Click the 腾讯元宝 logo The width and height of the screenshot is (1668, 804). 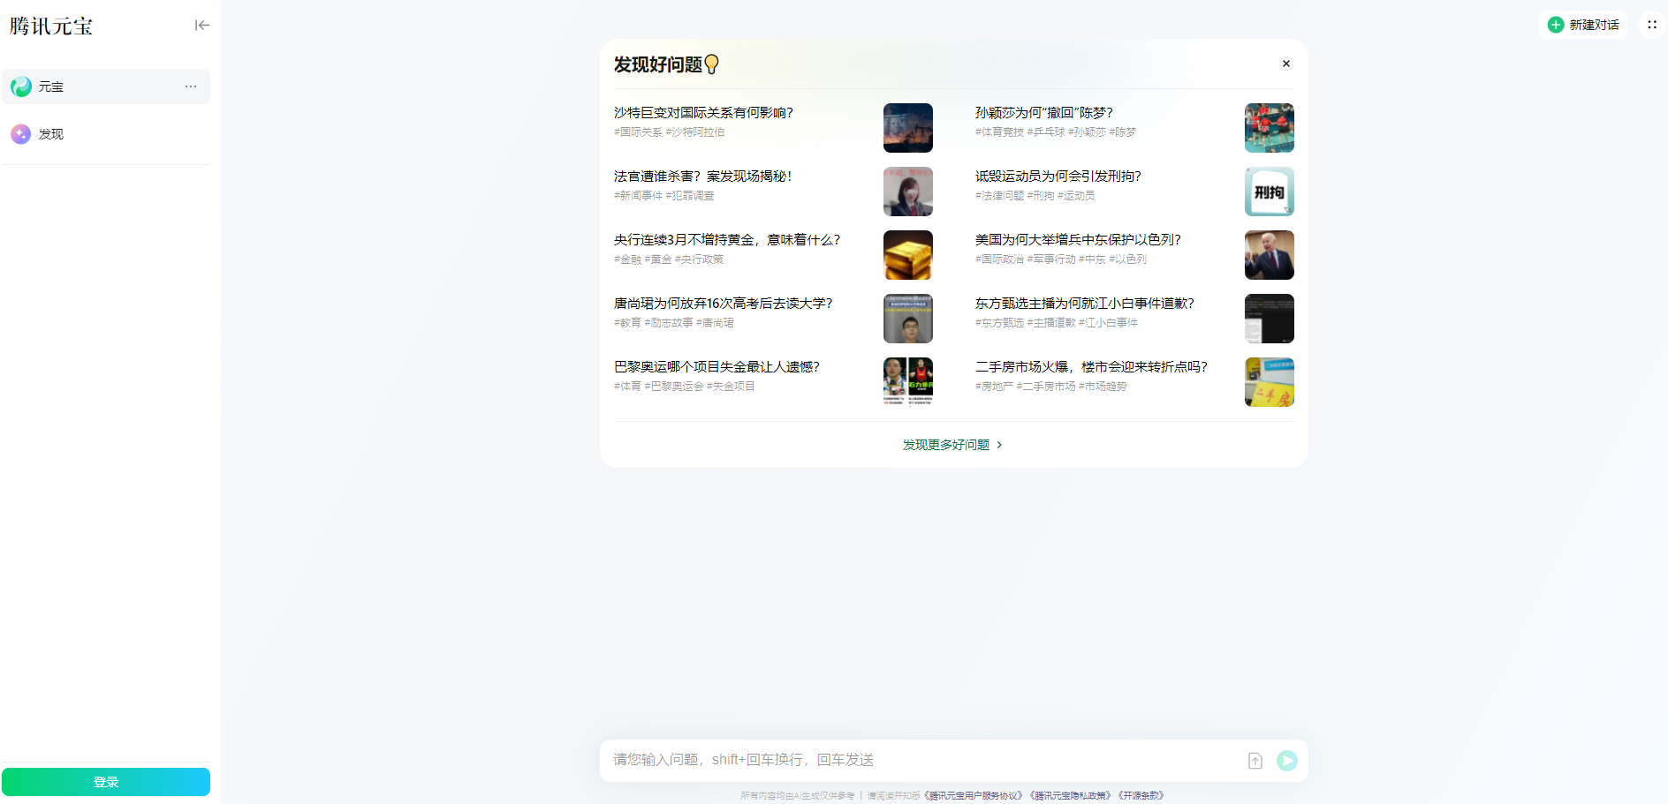click(51, 26)
